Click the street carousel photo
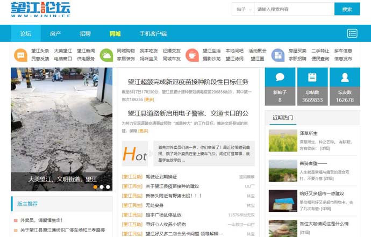371x237 pixels. click(61, 129)
